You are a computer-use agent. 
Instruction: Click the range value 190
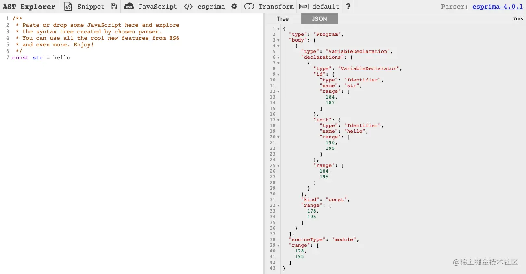(x=330, y=142)
